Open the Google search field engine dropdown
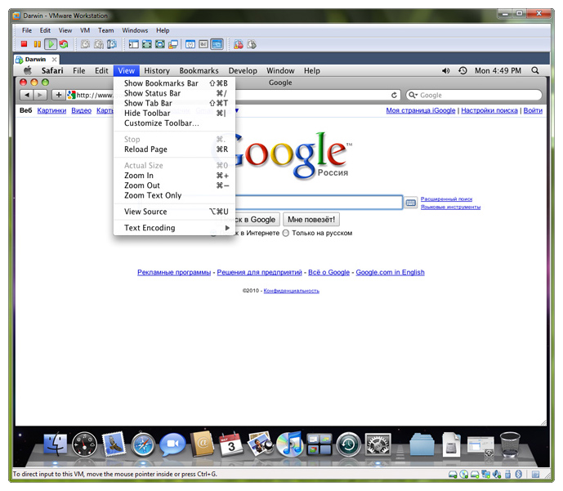Viewport: 563px width, 491px height. click(413, 96)
